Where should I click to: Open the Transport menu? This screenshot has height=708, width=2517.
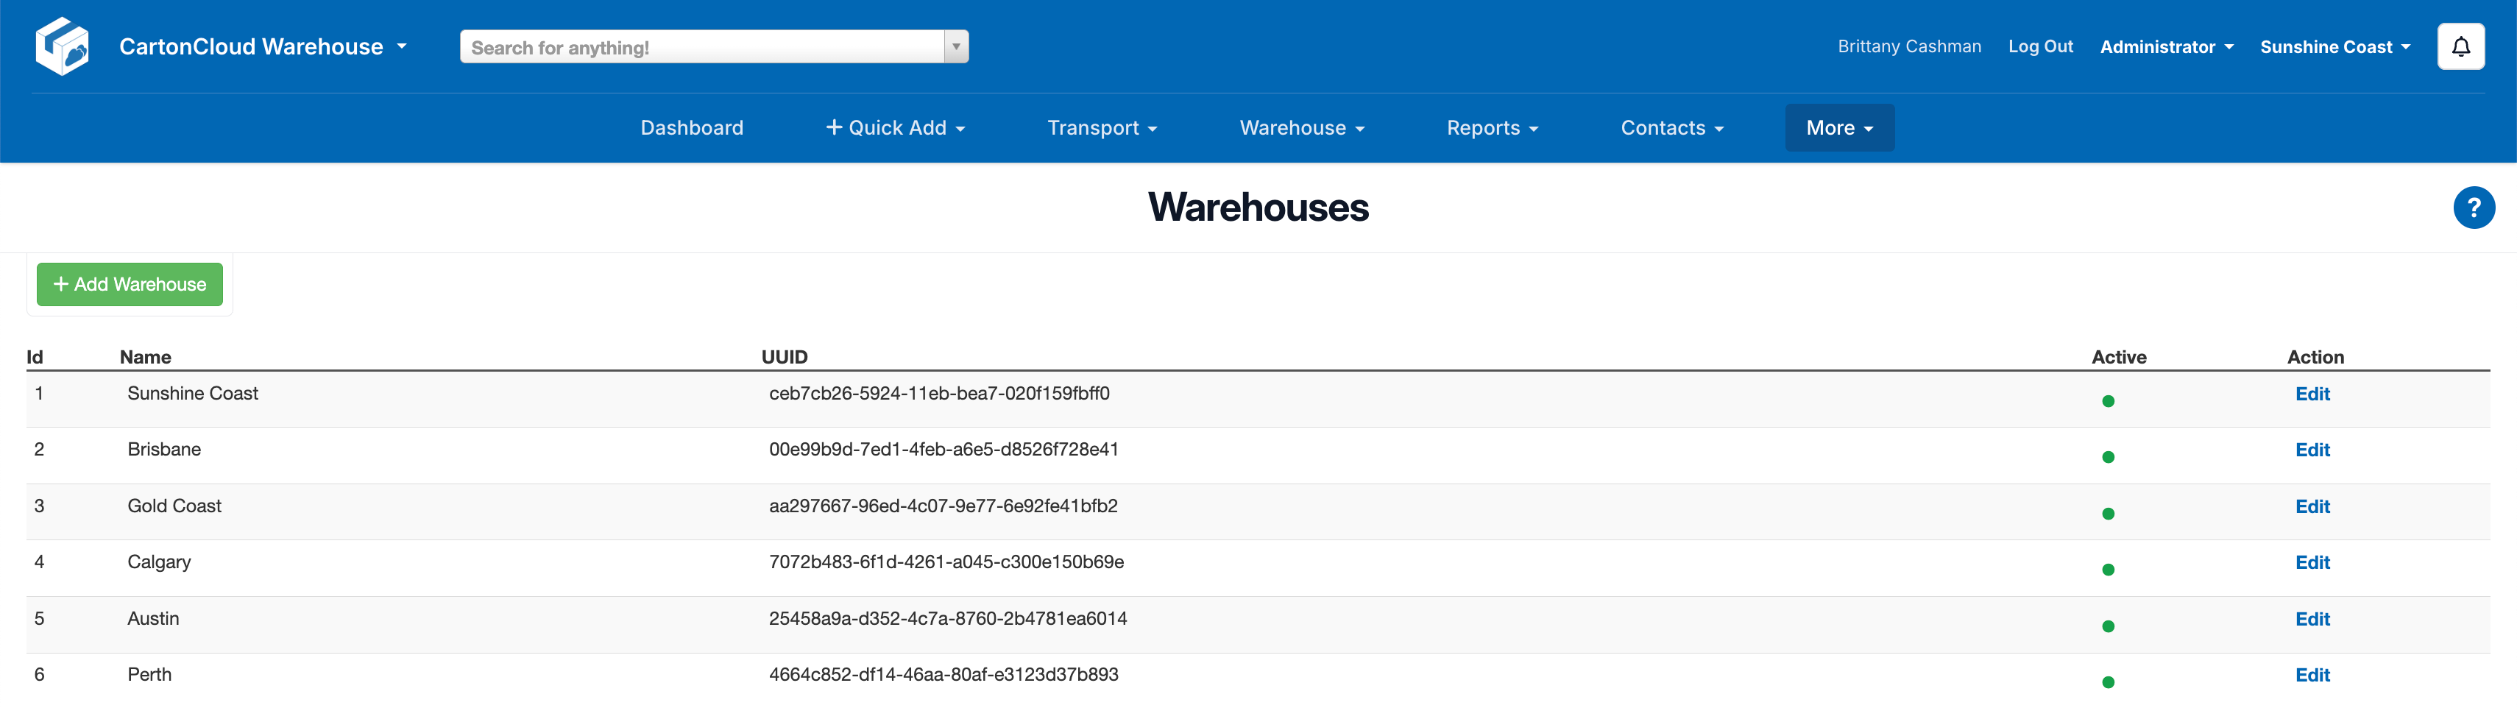click(x=1101, y=128)
